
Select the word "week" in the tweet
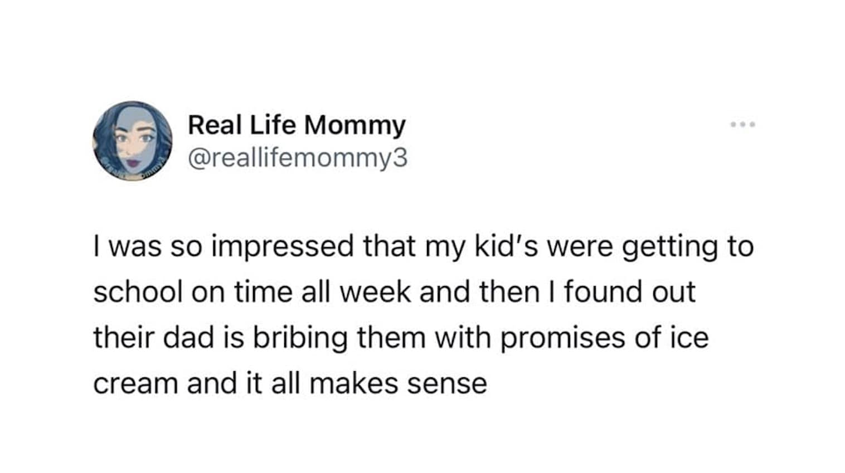[375, 292]
